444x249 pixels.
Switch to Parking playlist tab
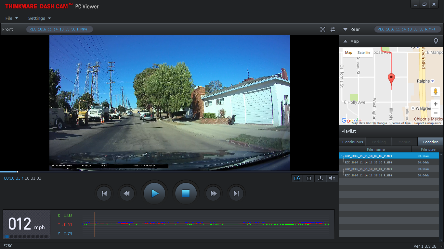[379, 142]
